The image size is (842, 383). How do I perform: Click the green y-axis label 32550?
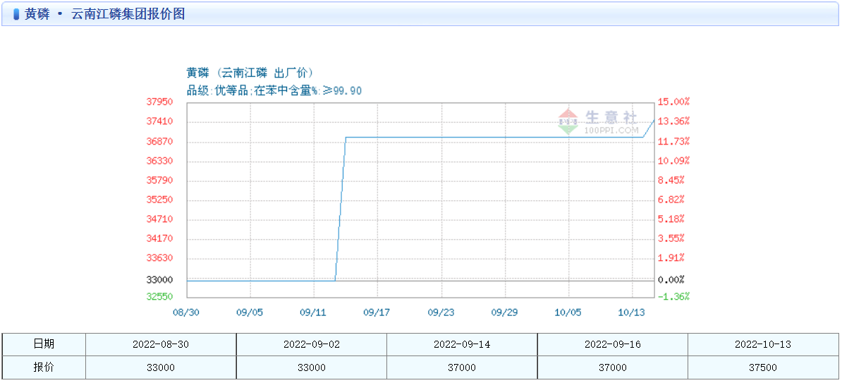[160, 296]
